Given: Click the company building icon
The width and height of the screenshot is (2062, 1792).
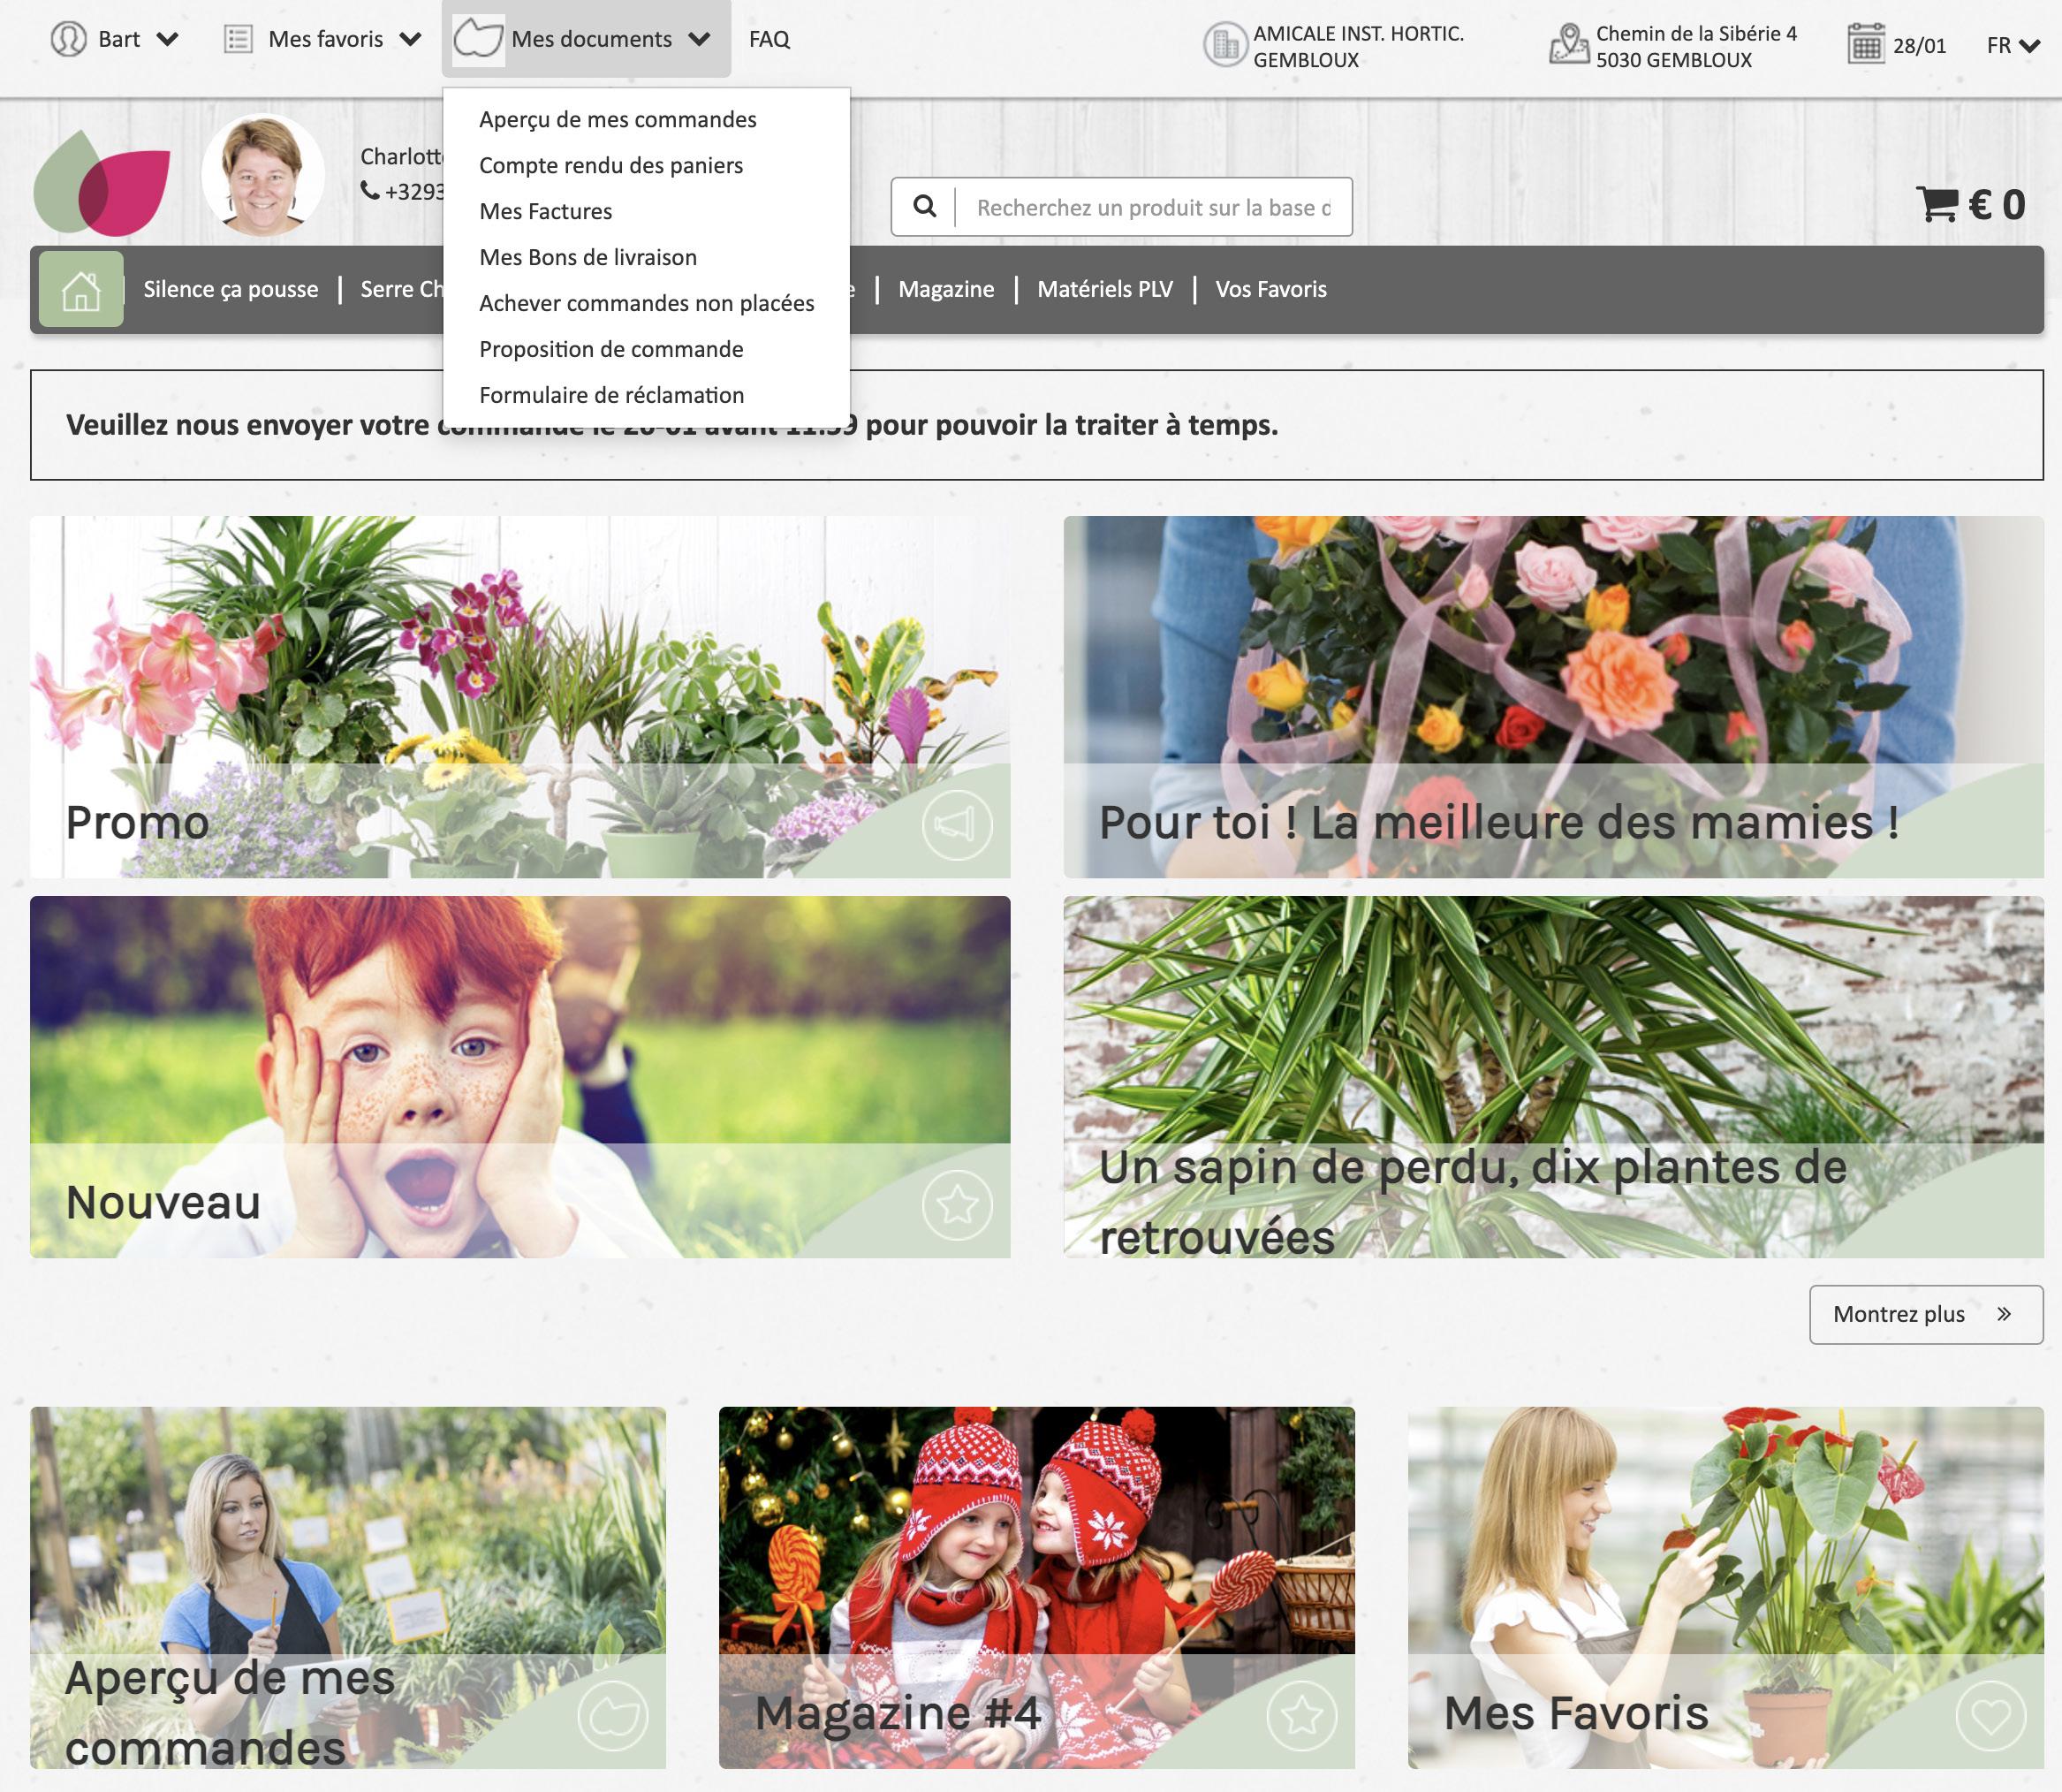Looking at the screenshot, I should (1224, 45).
